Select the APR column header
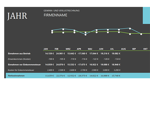This screenshot has height=115, width=150. (x=79, y=49)
